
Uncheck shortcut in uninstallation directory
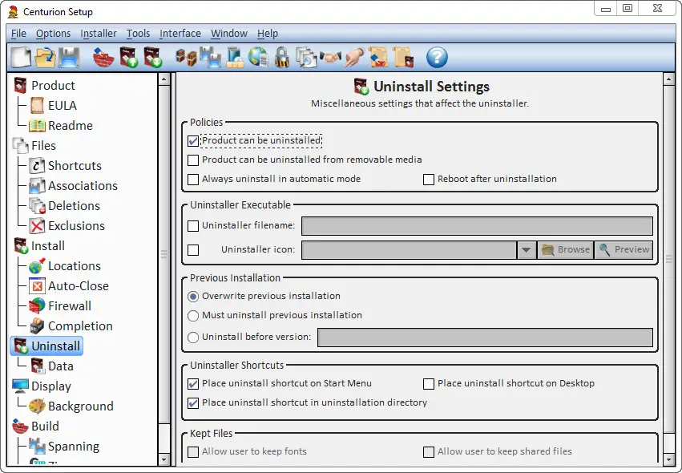point(193,403)
